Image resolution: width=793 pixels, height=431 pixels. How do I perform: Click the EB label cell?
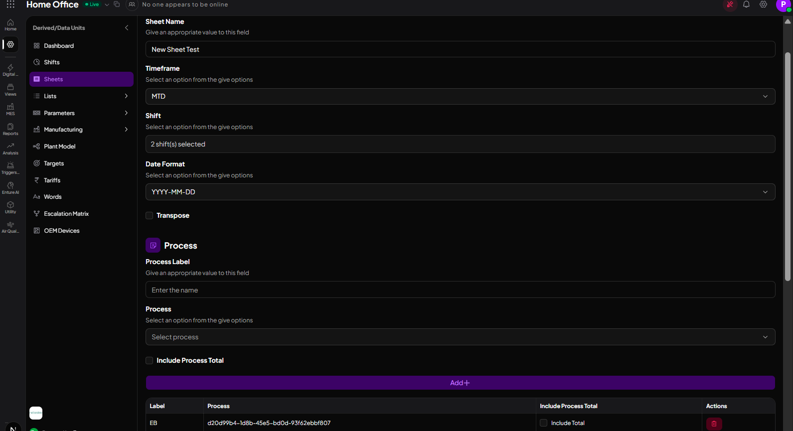[154, 423]
